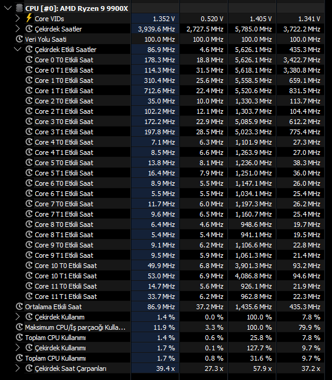
Task: Collapse the Çekirdek Etkili Saatler group
Action: (18, 50)
